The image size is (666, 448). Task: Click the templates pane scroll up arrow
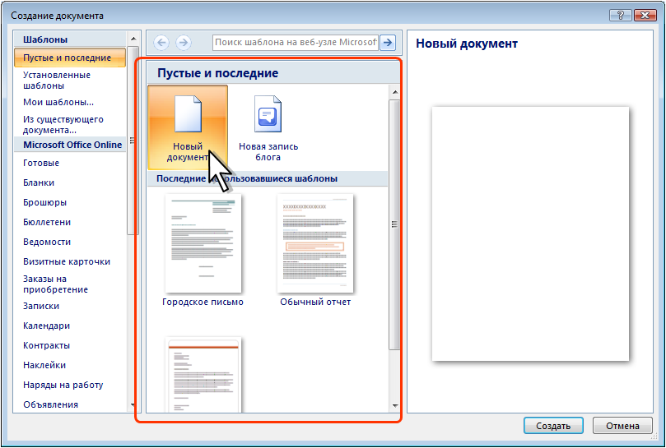395,92
